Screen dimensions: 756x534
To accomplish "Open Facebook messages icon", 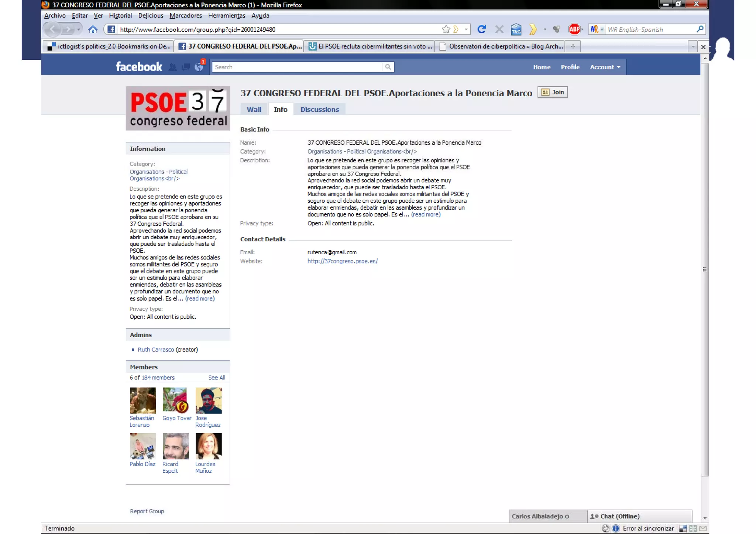I will point(186,67).
